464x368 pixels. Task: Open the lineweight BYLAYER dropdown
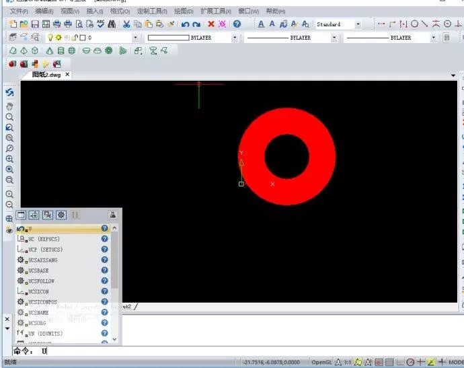[x=433, y=38]
